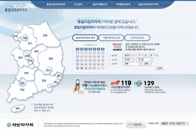This screenshot has width=196, height=135.
Task: Select 울산 on the map
Action: click(59, 75)
